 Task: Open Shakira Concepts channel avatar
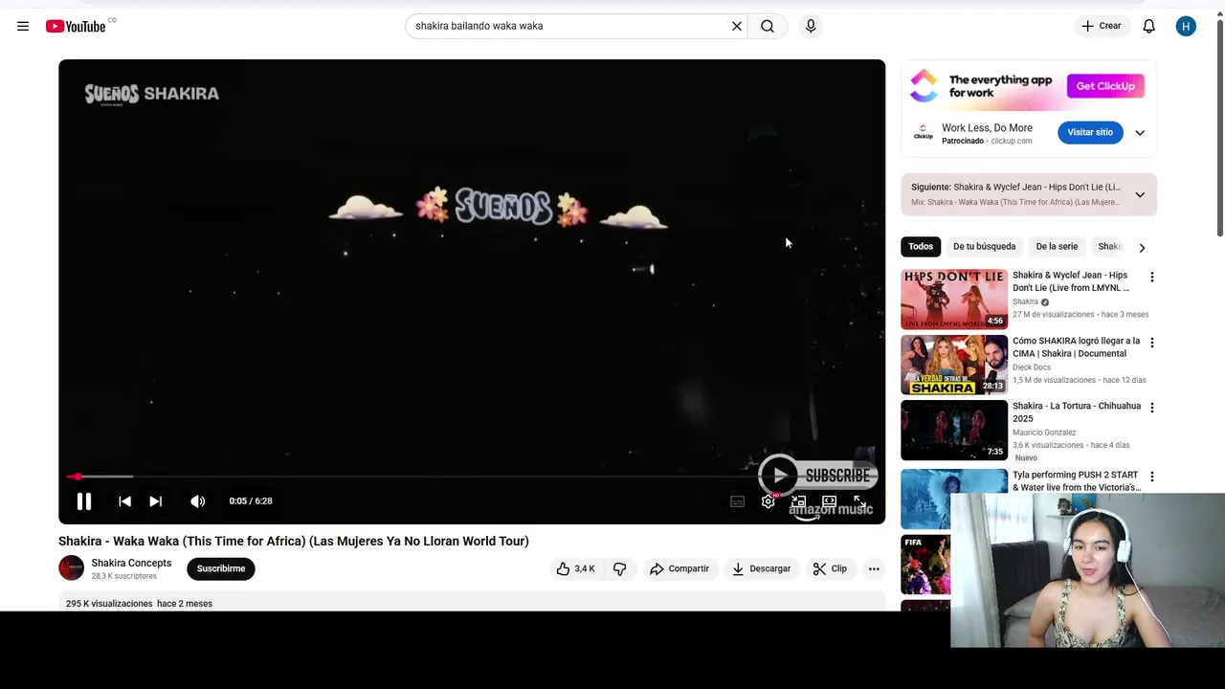click(x=71, y=568)
